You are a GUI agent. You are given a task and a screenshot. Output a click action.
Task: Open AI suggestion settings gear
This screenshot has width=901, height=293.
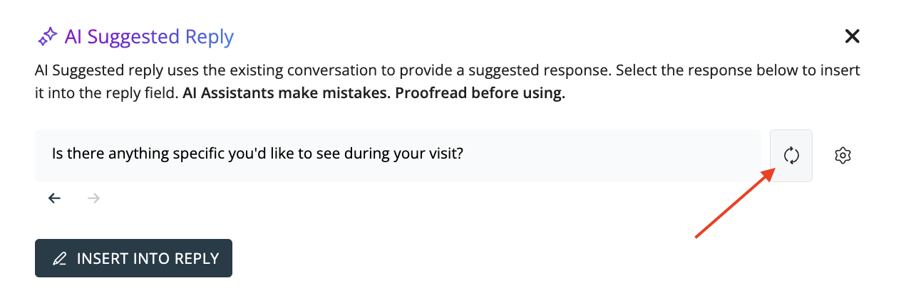[x=843, y=156]
